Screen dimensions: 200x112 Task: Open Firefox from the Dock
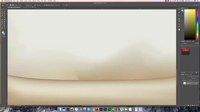[97, 109]
